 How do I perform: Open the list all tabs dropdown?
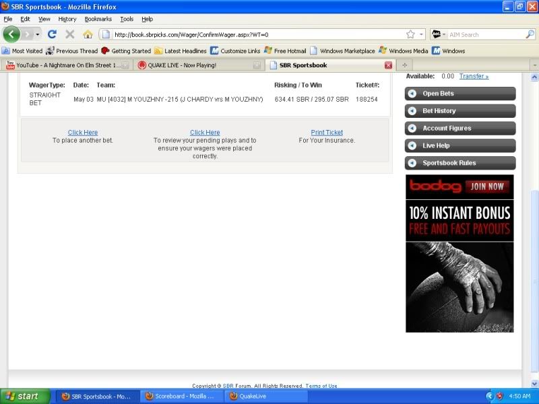[534, 65]
